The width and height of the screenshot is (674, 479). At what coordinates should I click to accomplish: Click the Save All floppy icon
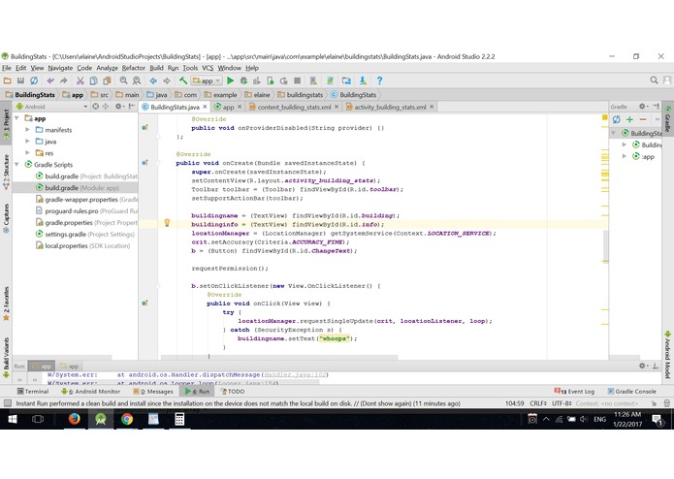point(20,80)
